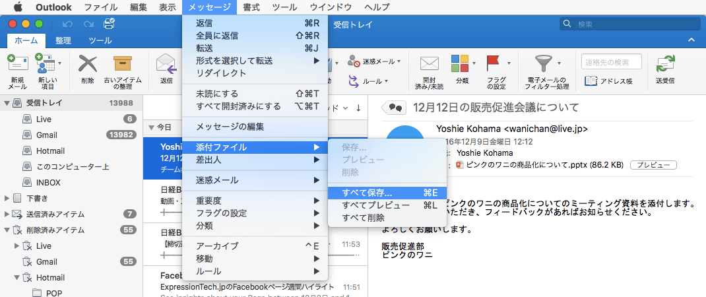Viewport: 706px width, 297px height.
Task: Click the Print icon in title bar
Action: [109, 24]
